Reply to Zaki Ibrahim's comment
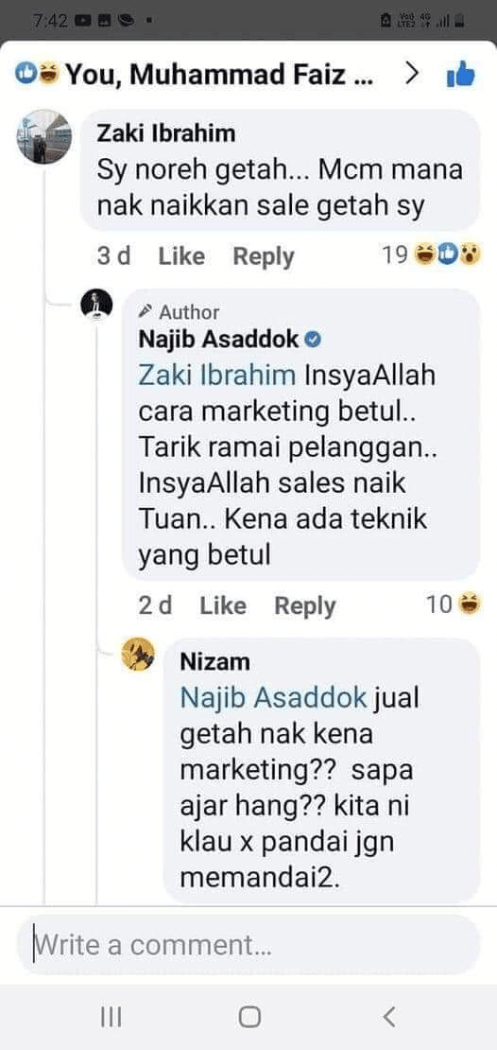The width and height of the screenshot is (497, 1050). tap(263, 256)
